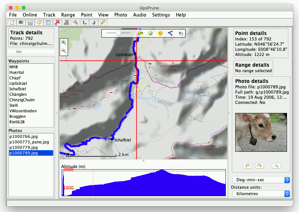Open the Deg-min-sec coordinate format dropdown
This screenshot has height=212, width=299.
[x=261, y=180]
